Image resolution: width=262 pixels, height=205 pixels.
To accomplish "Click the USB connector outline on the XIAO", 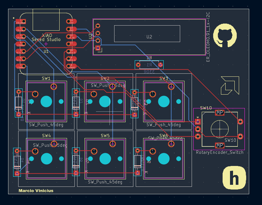I will click(46, 20).
